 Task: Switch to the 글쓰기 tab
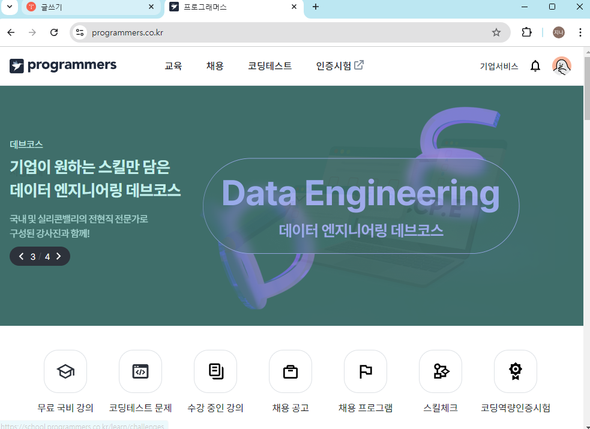[x=91, y=7]
